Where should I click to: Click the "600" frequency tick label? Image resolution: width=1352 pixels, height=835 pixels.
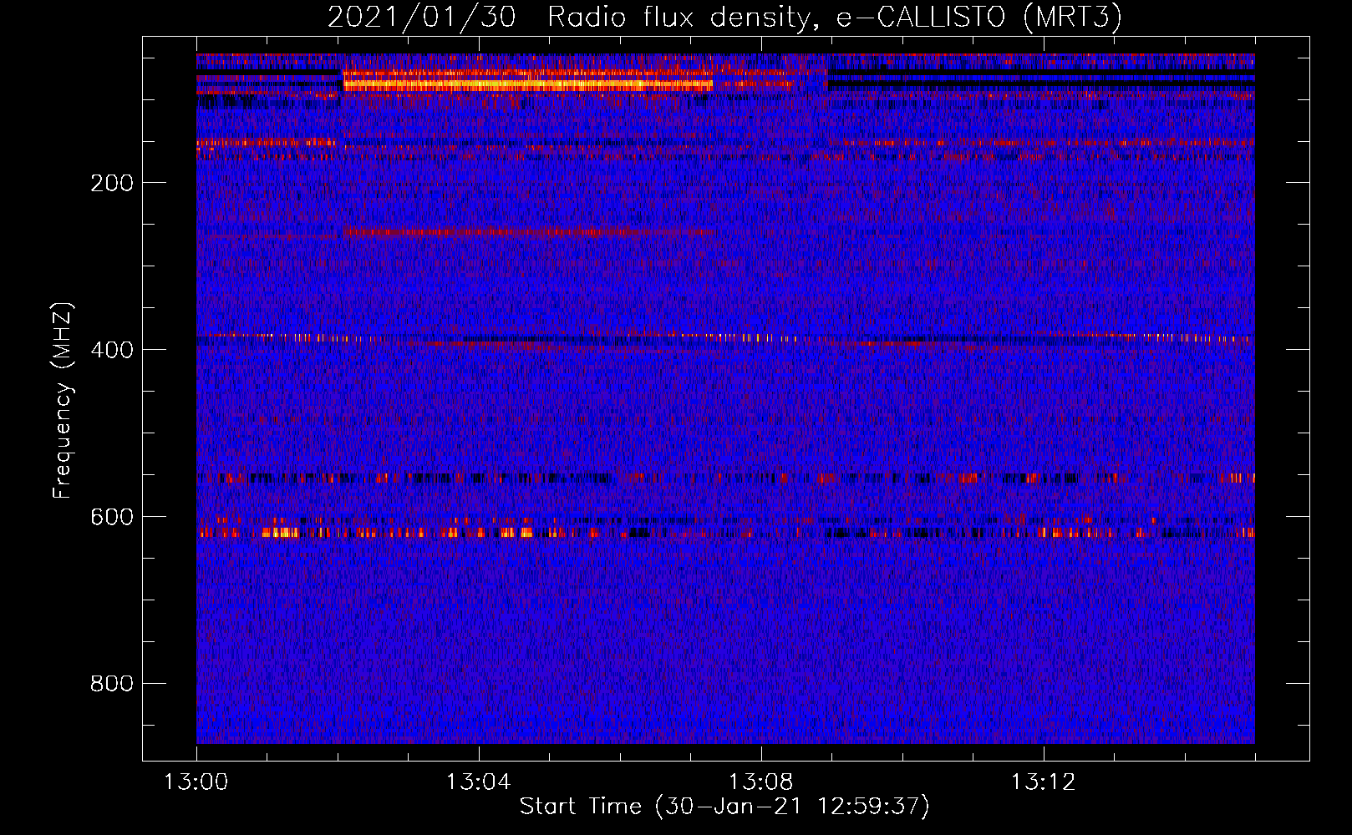[112, 517]
